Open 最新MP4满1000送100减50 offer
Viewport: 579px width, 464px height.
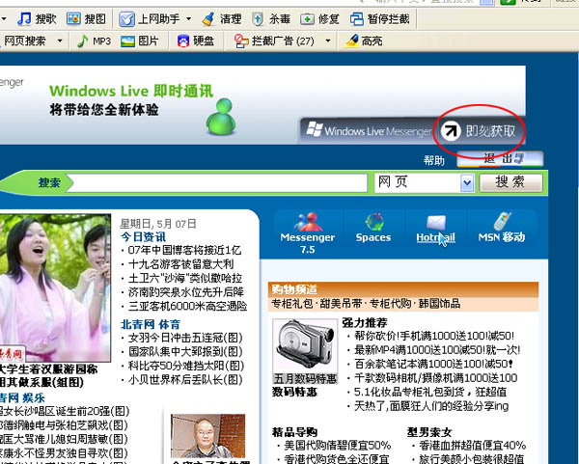(x=437, y=350)
